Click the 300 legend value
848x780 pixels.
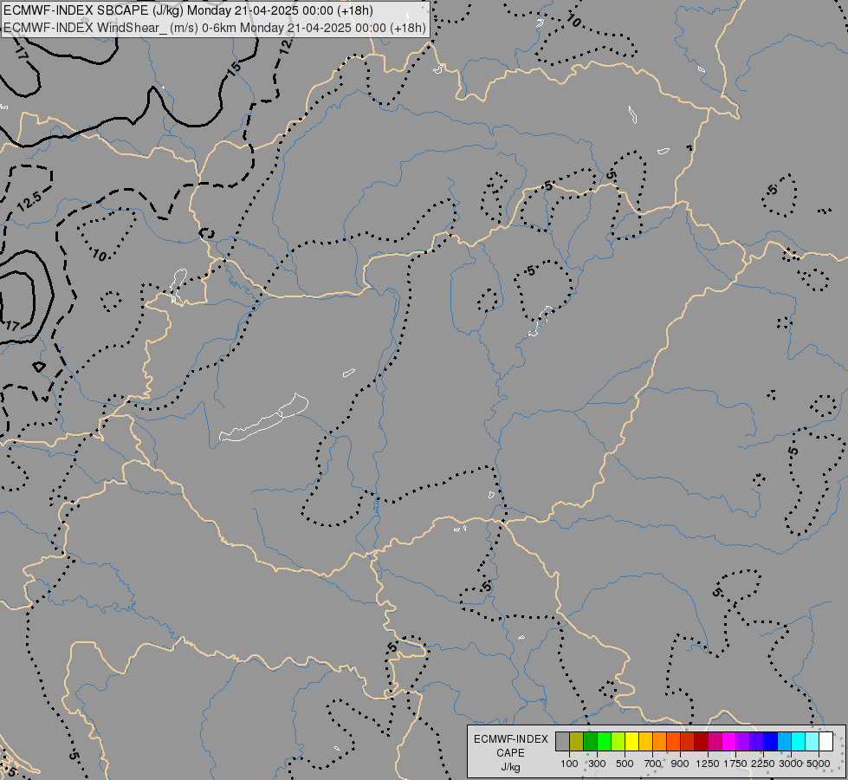(597, 764)
